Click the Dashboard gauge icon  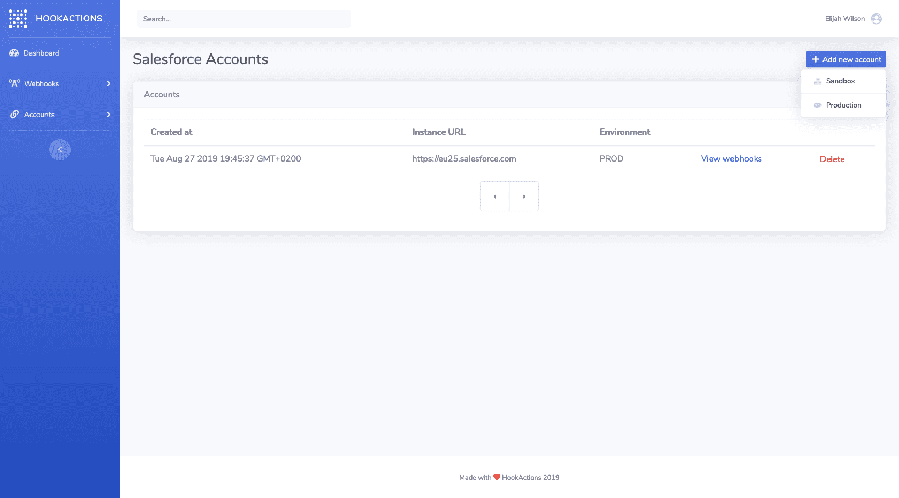14,53
